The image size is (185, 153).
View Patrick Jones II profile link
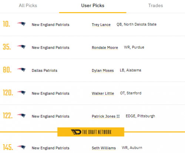pos(106,116)
